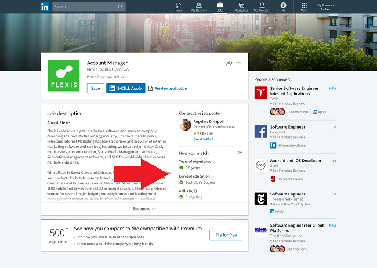Open the Jobs section in the navigation bar
Screen dimensions: 377x268
220,7
